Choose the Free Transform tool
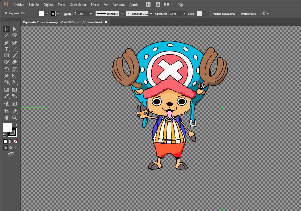Viewport: 301px width, 211px height. click(x=15, y=76)
